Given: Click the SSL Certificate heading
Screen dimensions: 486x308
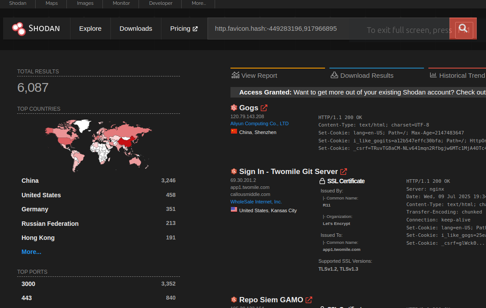Looking at the screenshot, I should [x=346, y=181].
